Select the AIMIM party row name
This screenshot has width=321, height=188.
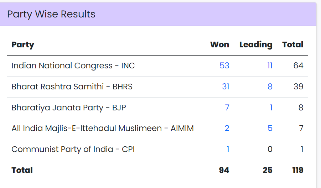[103, 128]
